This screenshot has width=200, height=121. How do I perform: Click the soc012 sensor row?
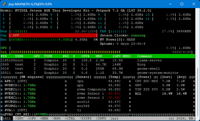pos(99,102)
